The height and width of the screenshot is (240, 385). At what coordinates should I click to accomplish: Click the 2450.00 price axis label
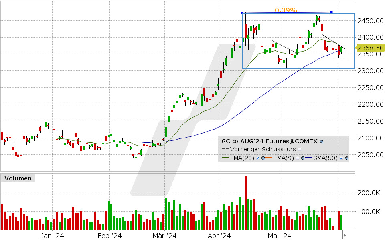[370, 21]
